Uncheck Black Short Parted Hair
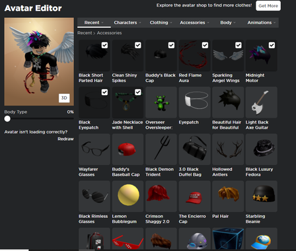This screenshot has width=296, height=251. click(104, 45)
